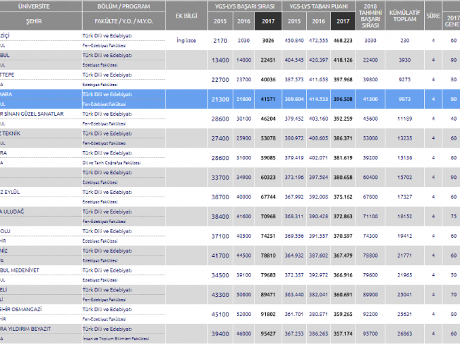Screen dimensions: 460x345
Task: Click the 2017 taban puanı column header
Action: 343,21
